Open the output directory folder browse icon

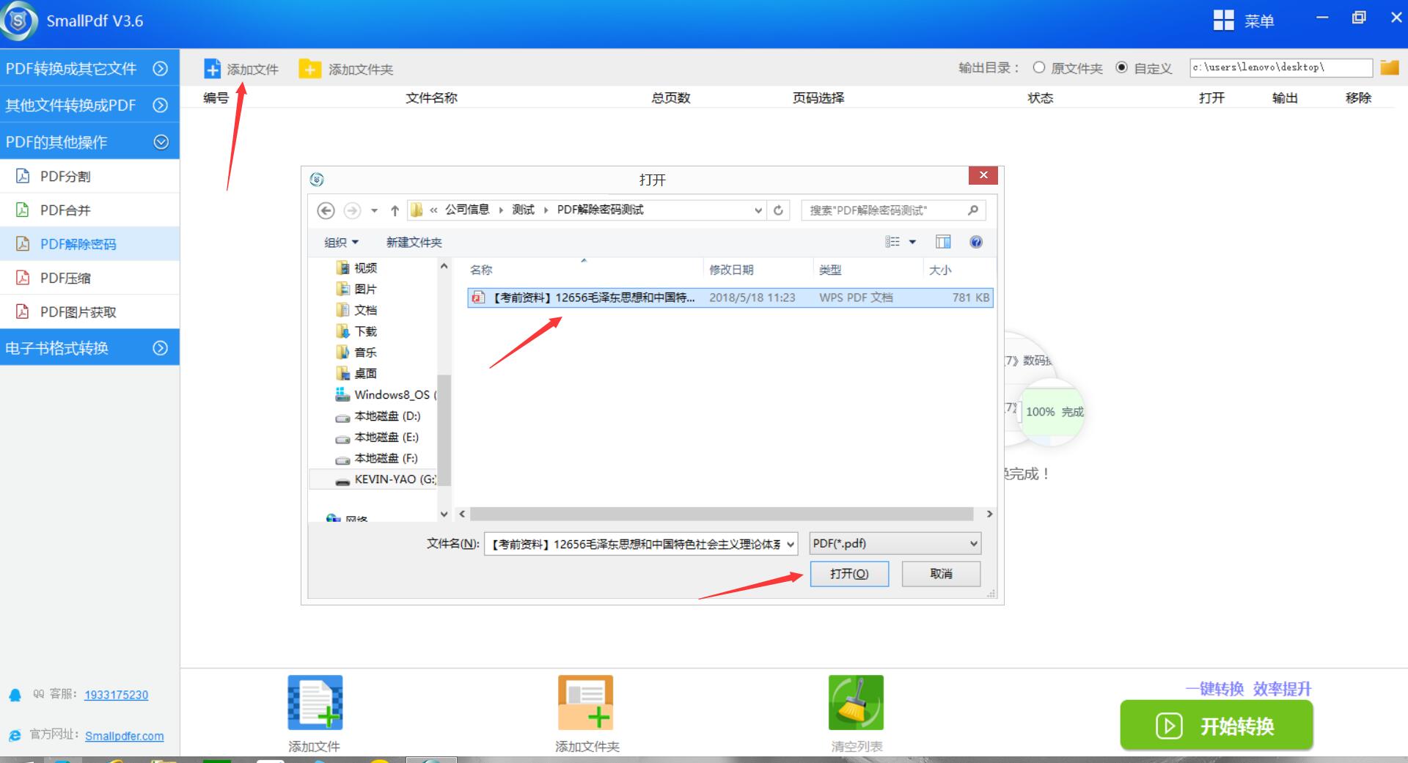point(1390,67)
